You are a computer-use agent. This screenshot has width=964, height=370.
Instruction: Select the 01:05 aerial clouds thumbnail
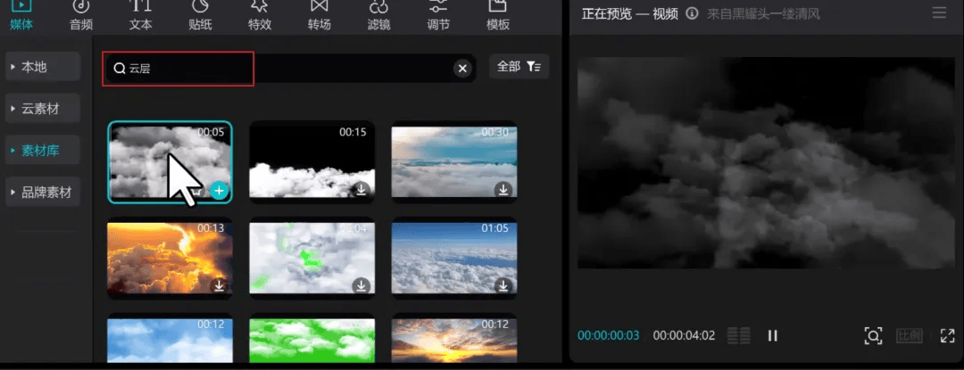pos(454,259)
